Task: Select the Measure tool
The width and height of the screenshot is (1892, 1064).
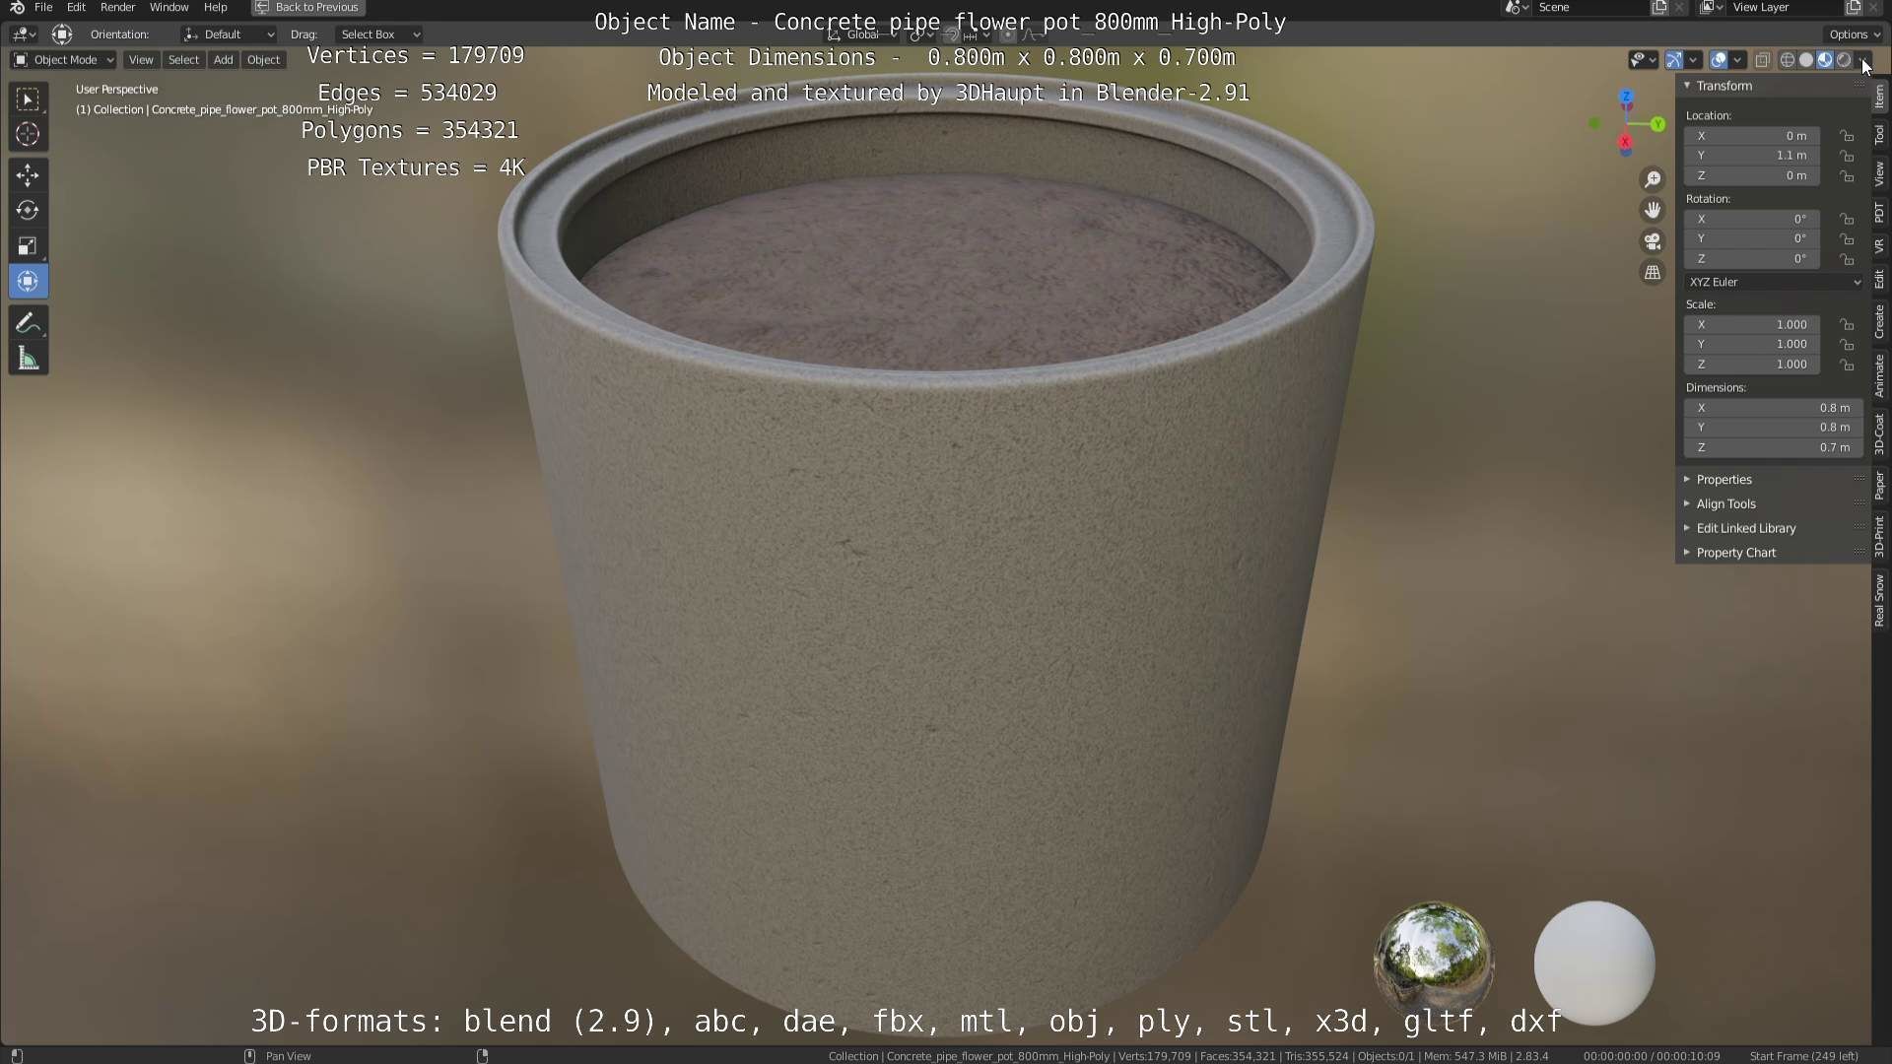Action: coord(28,359)
